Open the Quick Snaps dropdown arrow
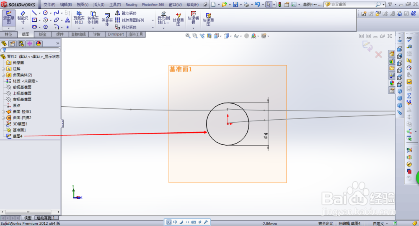The image size is (419, 226). (194, 28)
